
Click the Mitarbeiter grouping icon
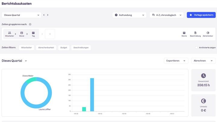pos(10,33)
